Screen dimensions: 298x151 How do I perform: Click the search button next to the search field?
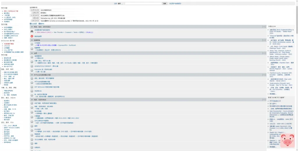click(165, 3)
